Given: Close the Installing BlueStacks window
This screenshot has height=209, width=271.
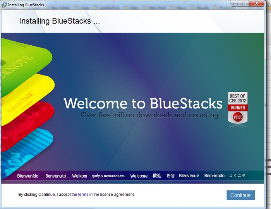Looking at the screenshot, I should pos(256,3).
